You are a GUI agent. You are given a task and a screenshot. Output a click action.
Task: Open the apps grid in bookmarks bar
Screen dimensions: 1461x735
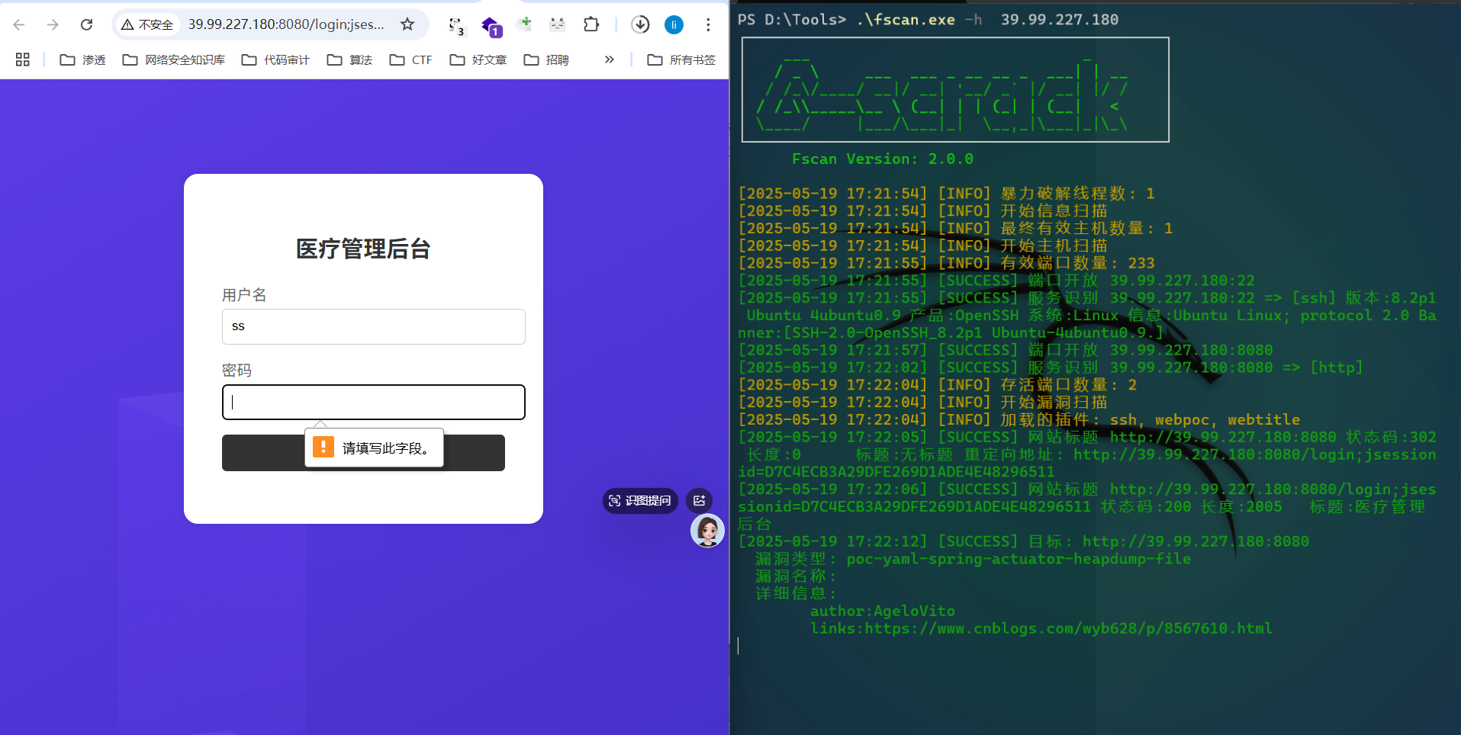coord(23,59)
